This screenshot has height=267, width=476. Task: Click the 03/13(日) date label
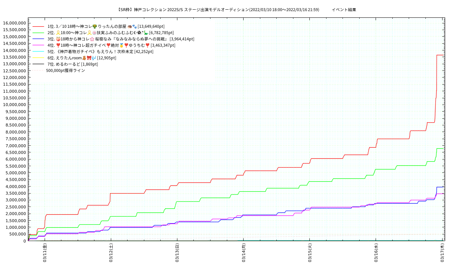click(177, 253)
